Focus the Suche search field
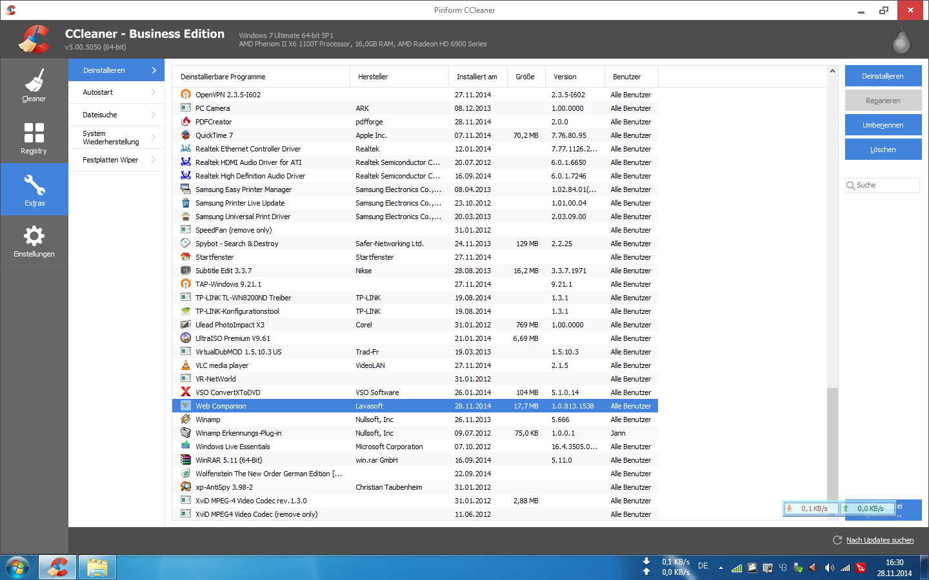The width and height of the screenshot is (929, 580). 883,185
